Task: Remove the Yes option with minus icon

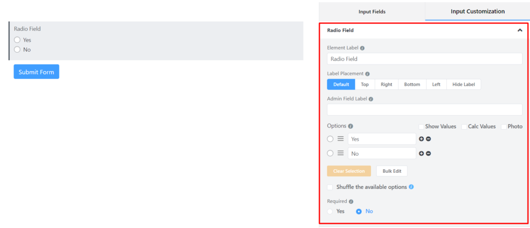Action: pyautogui.click(x=428, y=139)
